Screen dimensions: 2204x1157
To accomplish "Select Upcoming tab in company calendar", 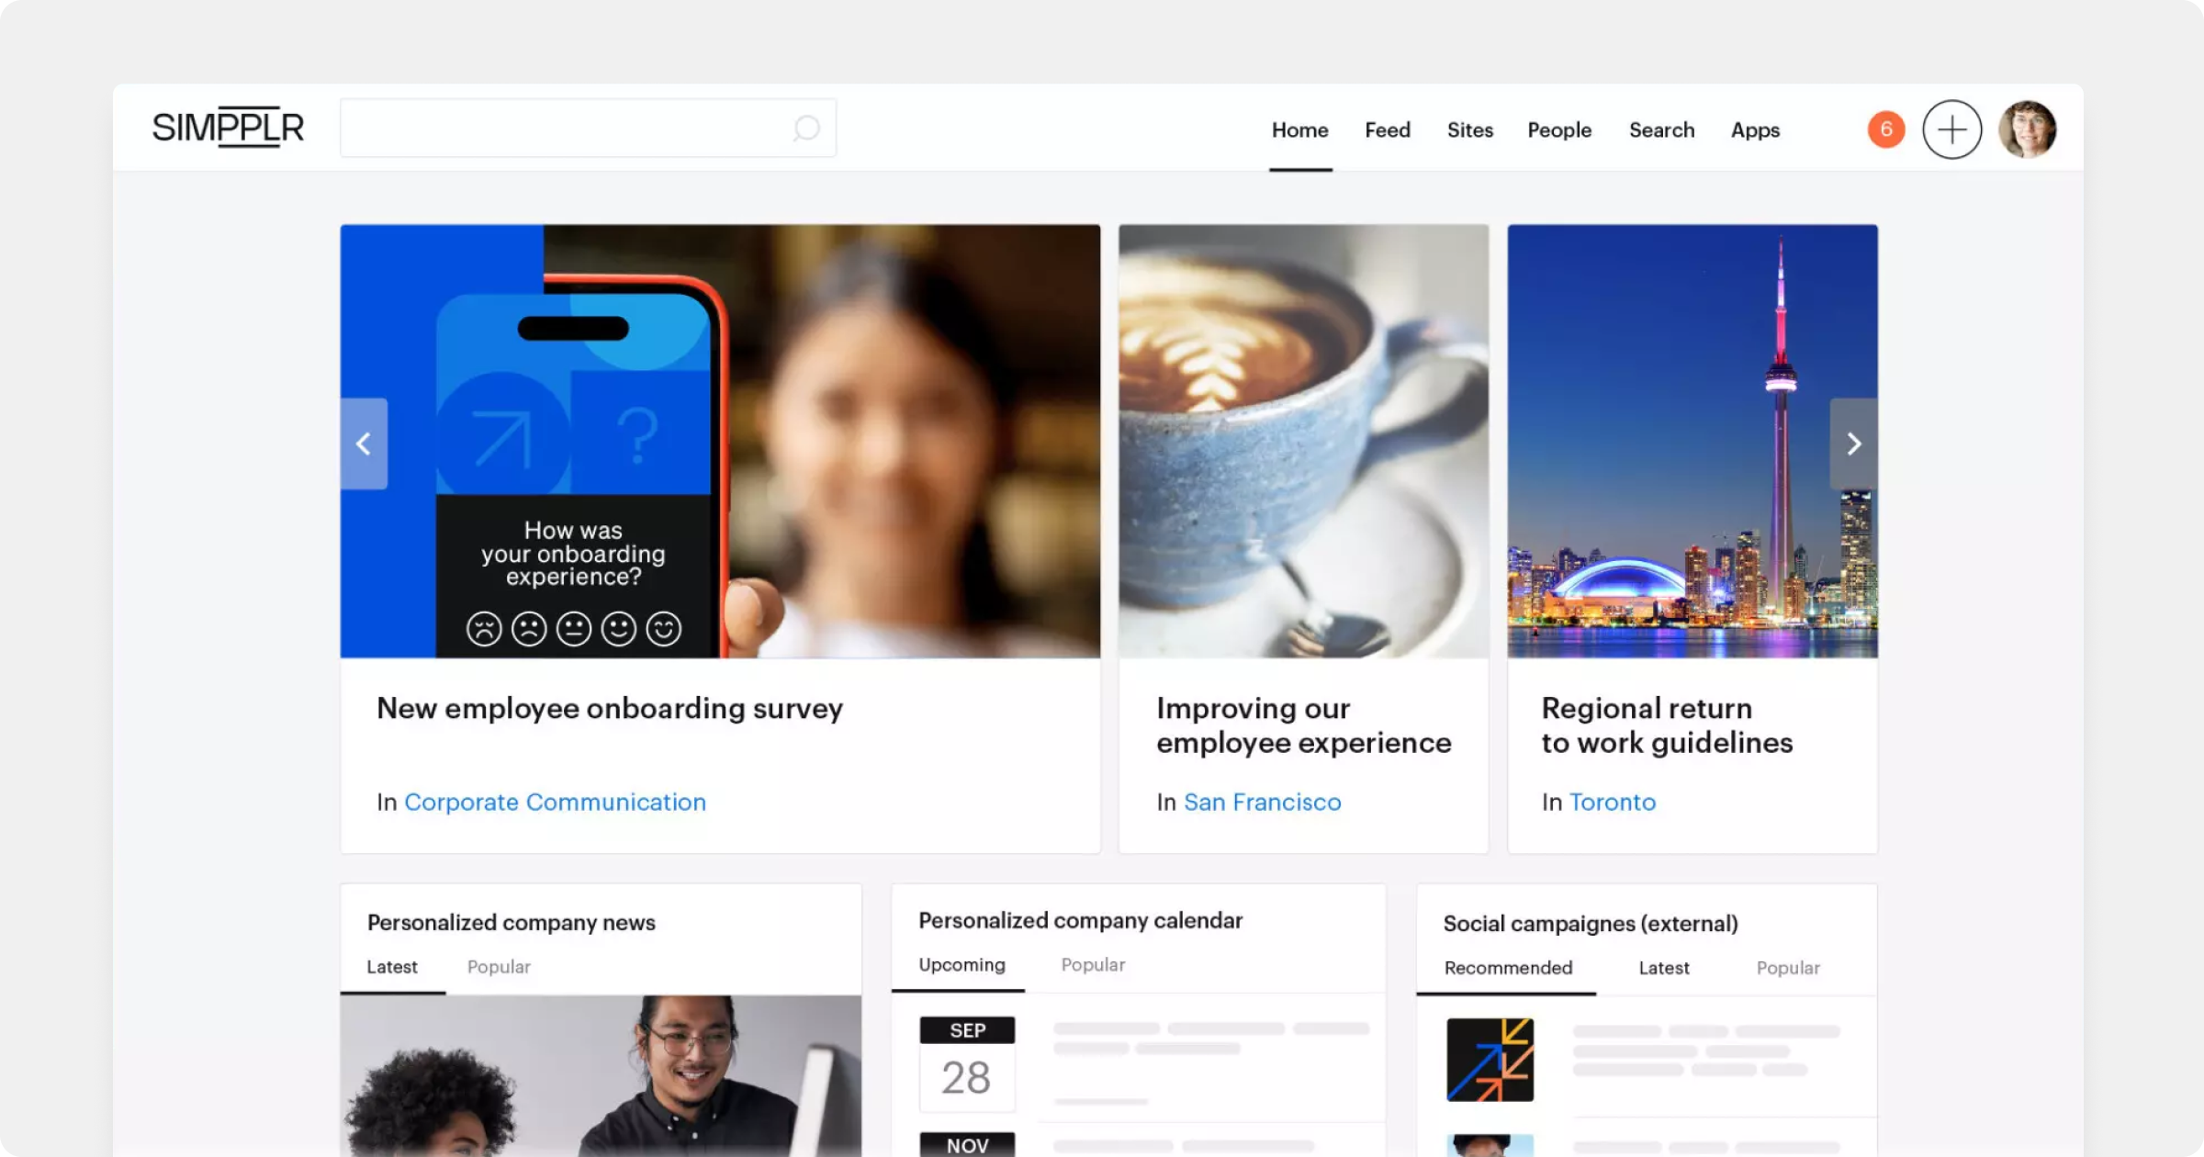I will pos(961,965).
